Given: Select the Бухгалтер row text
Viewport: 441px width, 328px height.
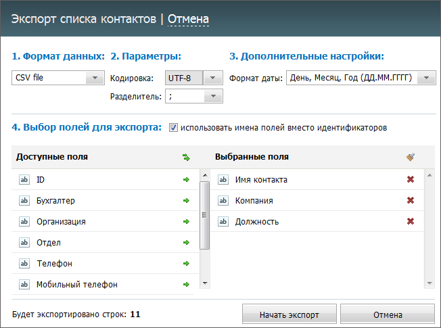Looking at the screenshot, I should pyautogui.click(x=55, y=201).
